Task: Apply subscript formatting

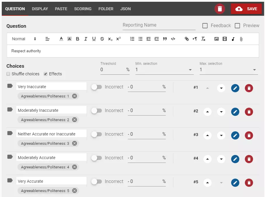Action: (110, 39)
